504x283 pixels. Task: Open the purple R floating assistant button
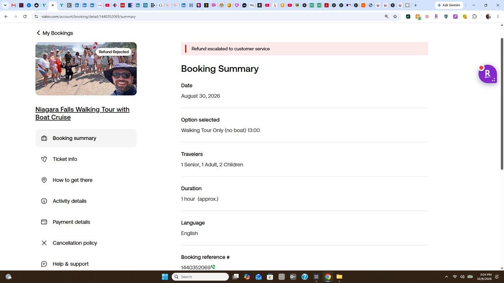pos(487,74)
